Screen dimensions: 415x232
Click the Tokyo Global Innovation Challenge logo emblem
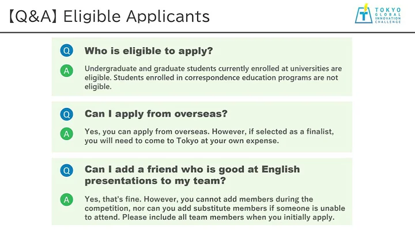[364, 14]
